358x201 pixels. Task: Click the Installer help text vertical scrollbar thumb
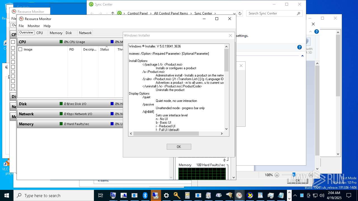227,60
